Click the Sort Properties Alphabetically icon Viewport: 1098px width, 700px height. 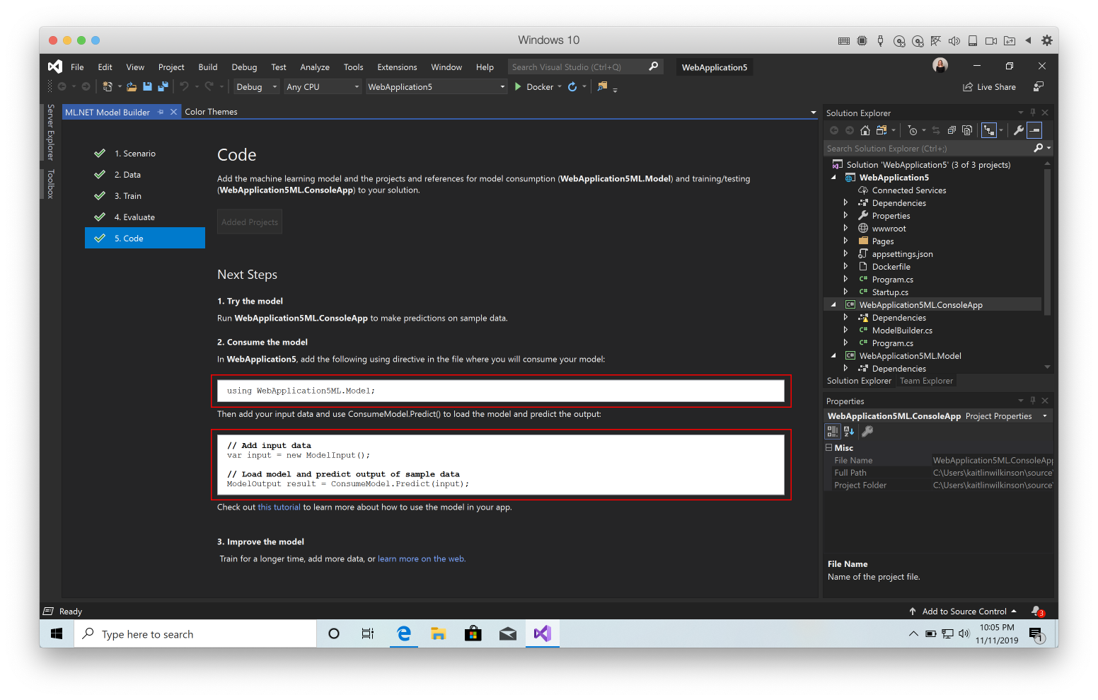pos(848,431)
